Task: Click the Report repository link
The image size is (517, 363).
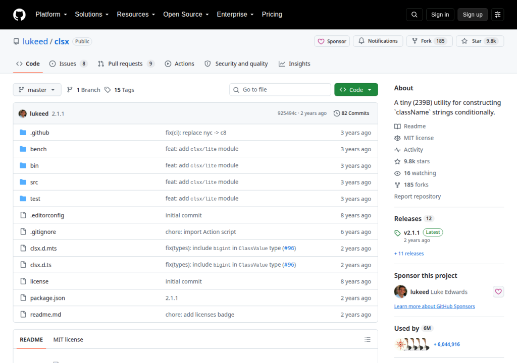Action: tap(418, 196)
